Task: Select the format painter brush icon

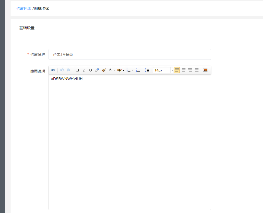Action: [x=104, y=70]
